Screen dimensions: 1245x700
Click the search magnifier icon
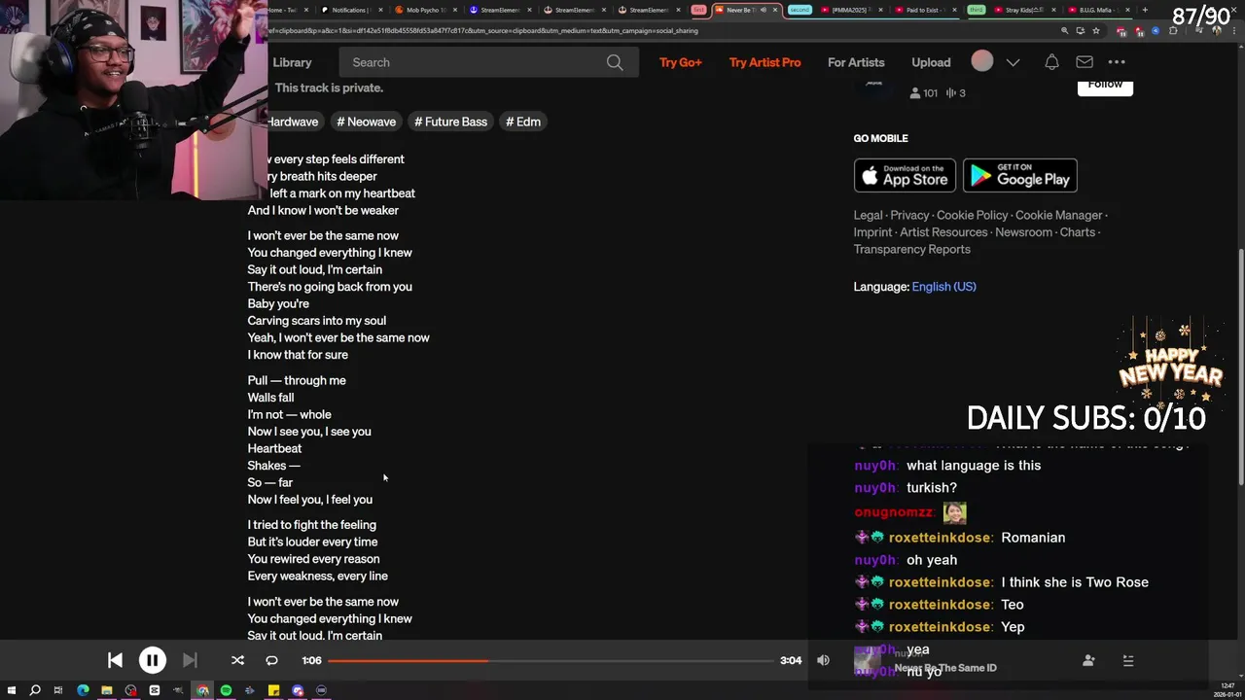[x=615, y=62]
